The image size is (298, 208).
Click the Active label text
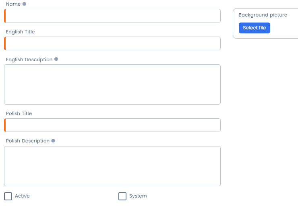(22, 196)
